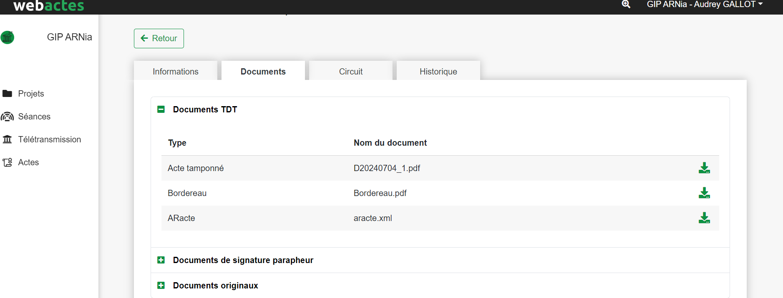Viewport: 783px width, 298px height.
Task: Collapse the Documents TDT section
Action: [x=161, y=109]
